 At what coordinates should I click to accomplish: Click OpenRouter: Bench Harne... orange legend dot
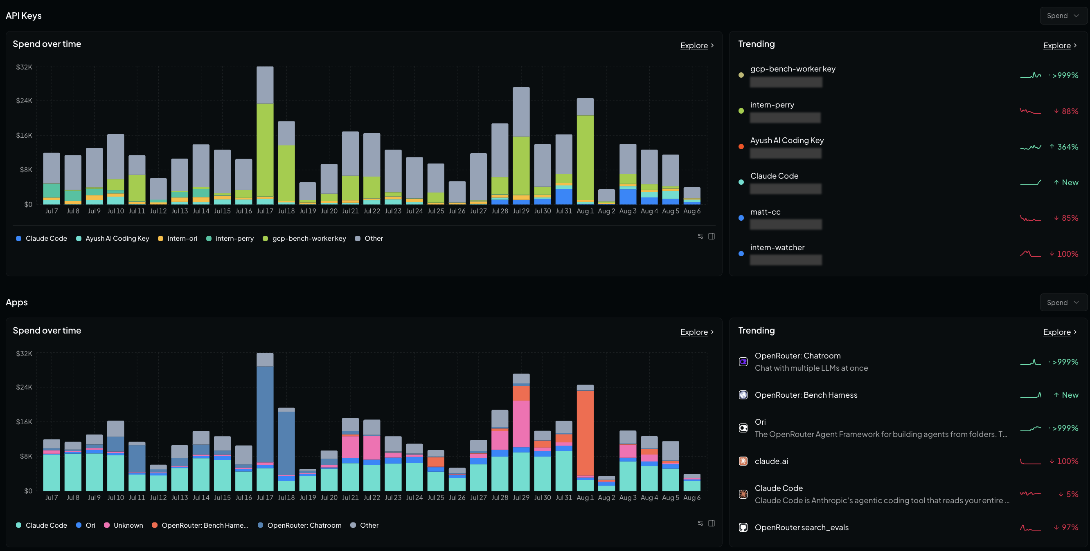[154, 525]
